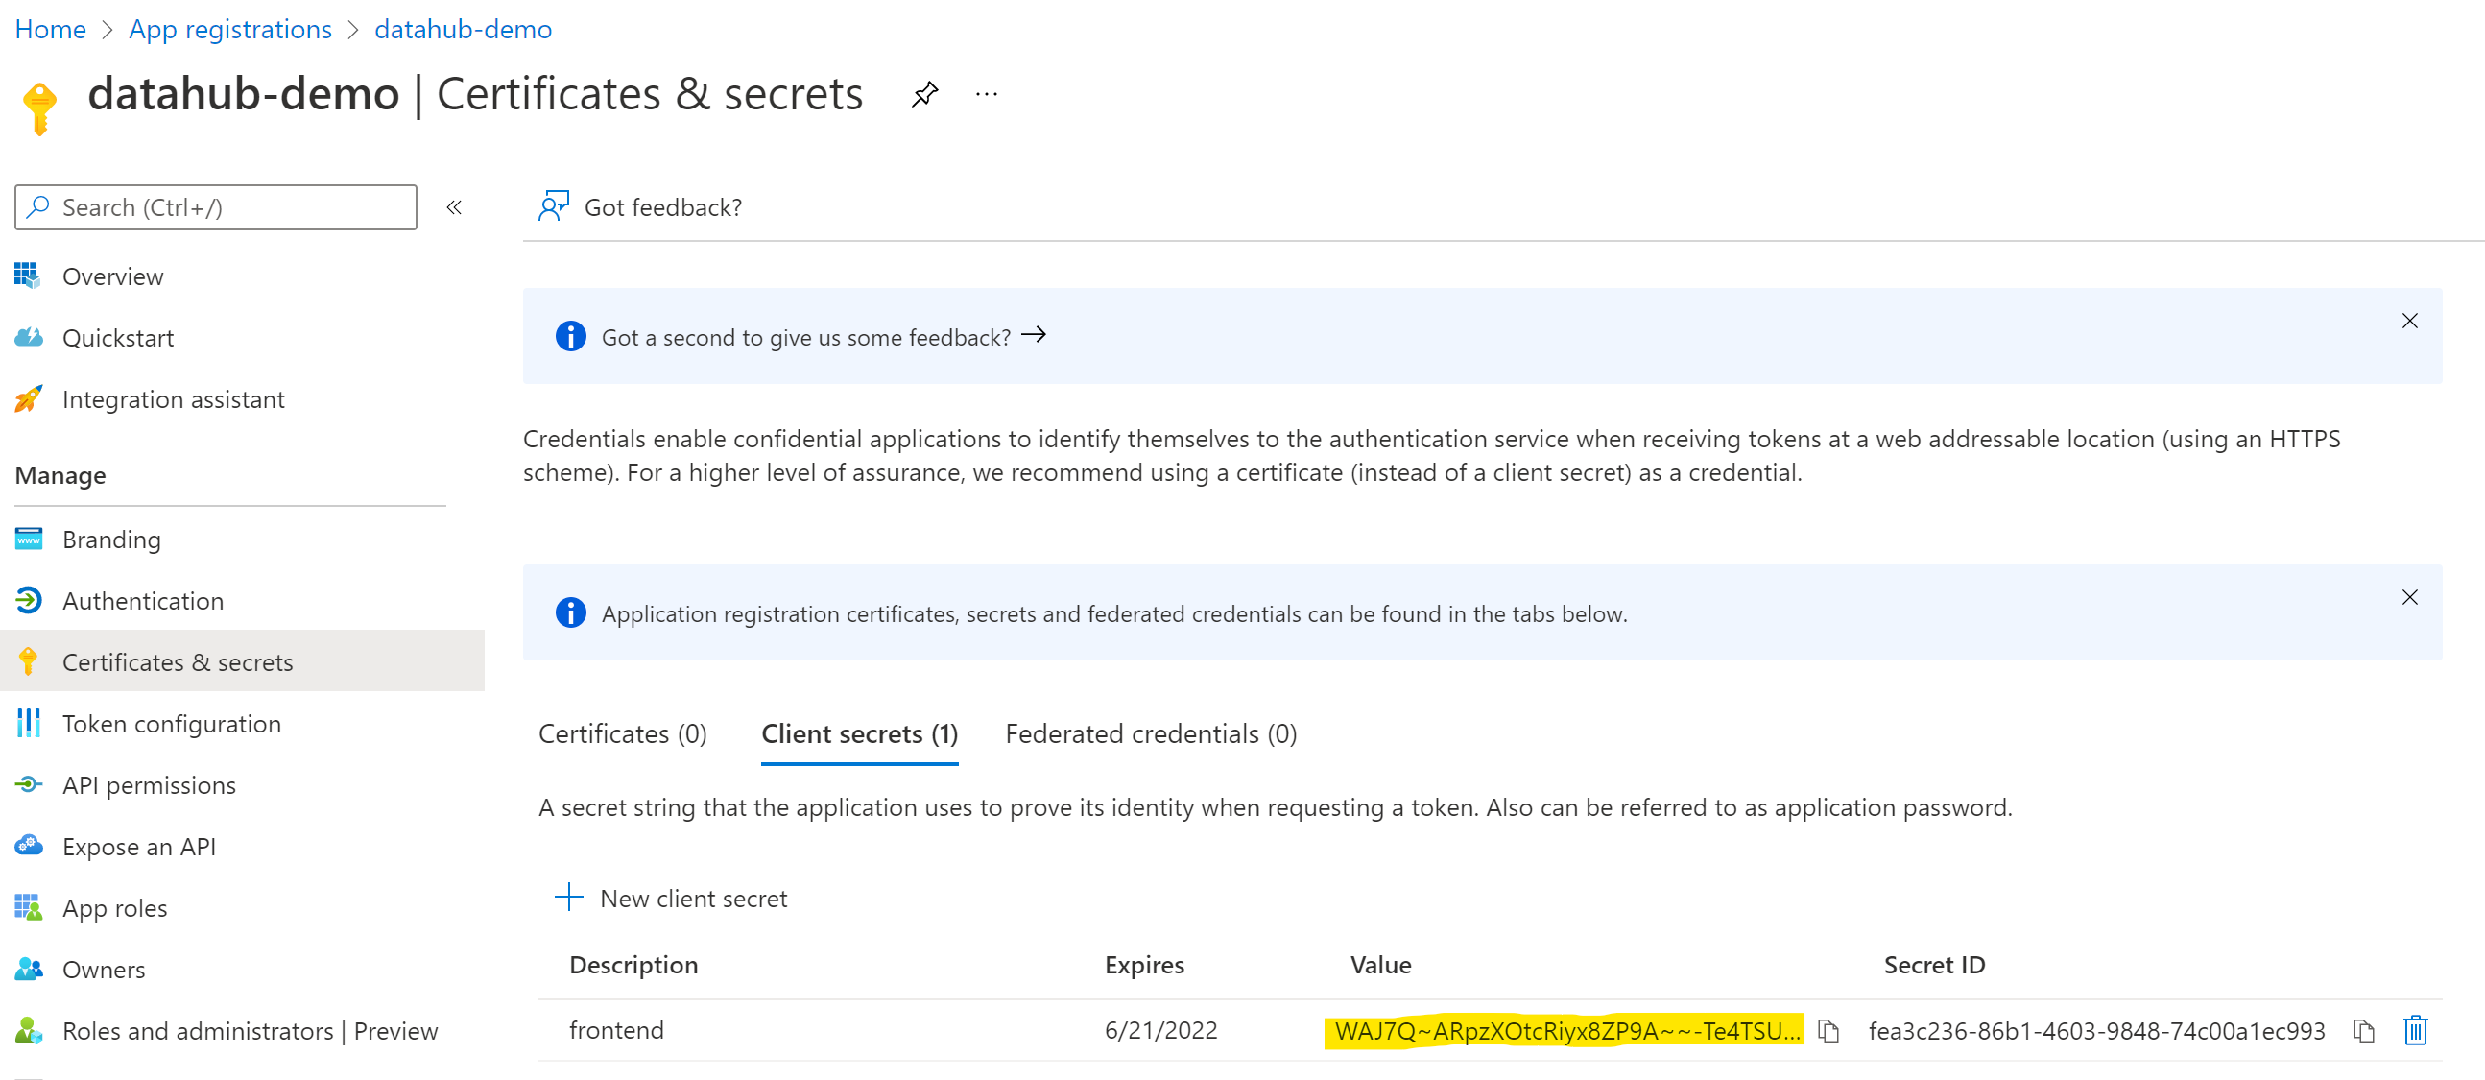This screenshot has width=2485, height=1080.
Task: Open the Federated credentials tab
Action: 1151,733
